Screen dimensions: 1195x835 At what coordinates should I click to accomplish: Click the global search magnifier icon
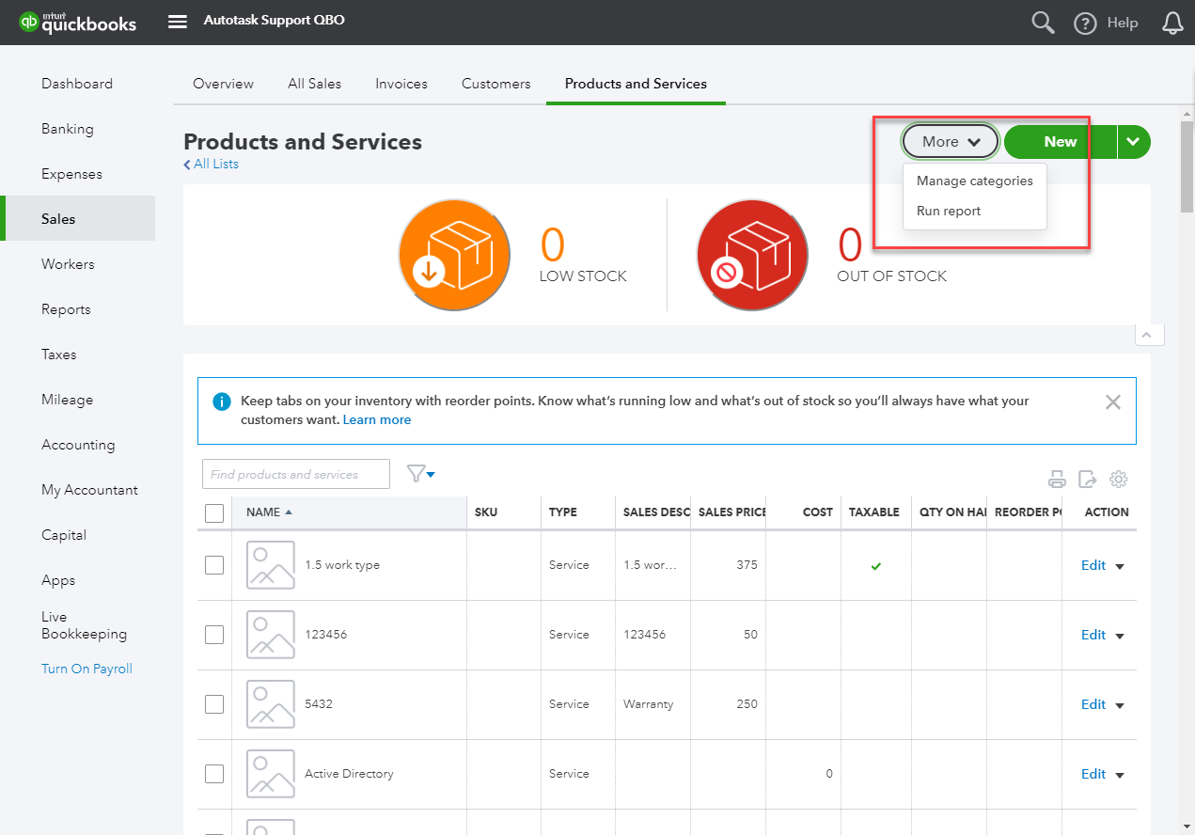pos(1042,22)
